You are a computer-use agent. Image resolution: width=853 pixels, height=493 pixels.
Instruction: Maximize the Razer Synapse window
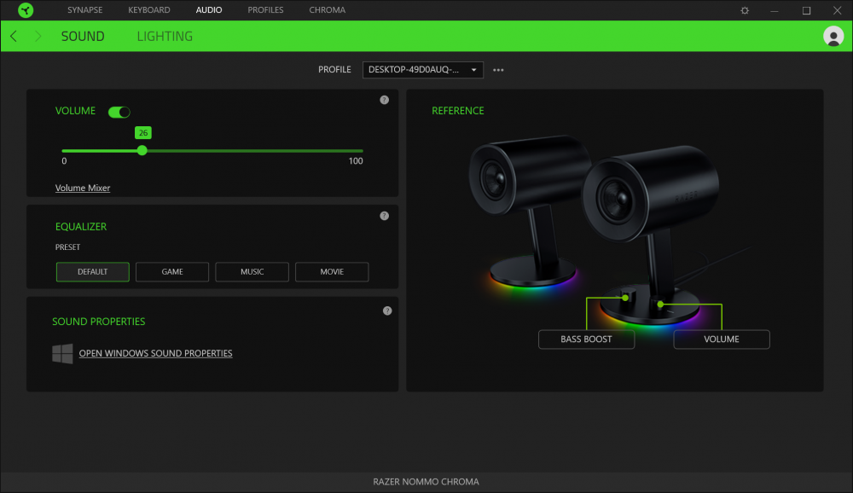(806, 10)
